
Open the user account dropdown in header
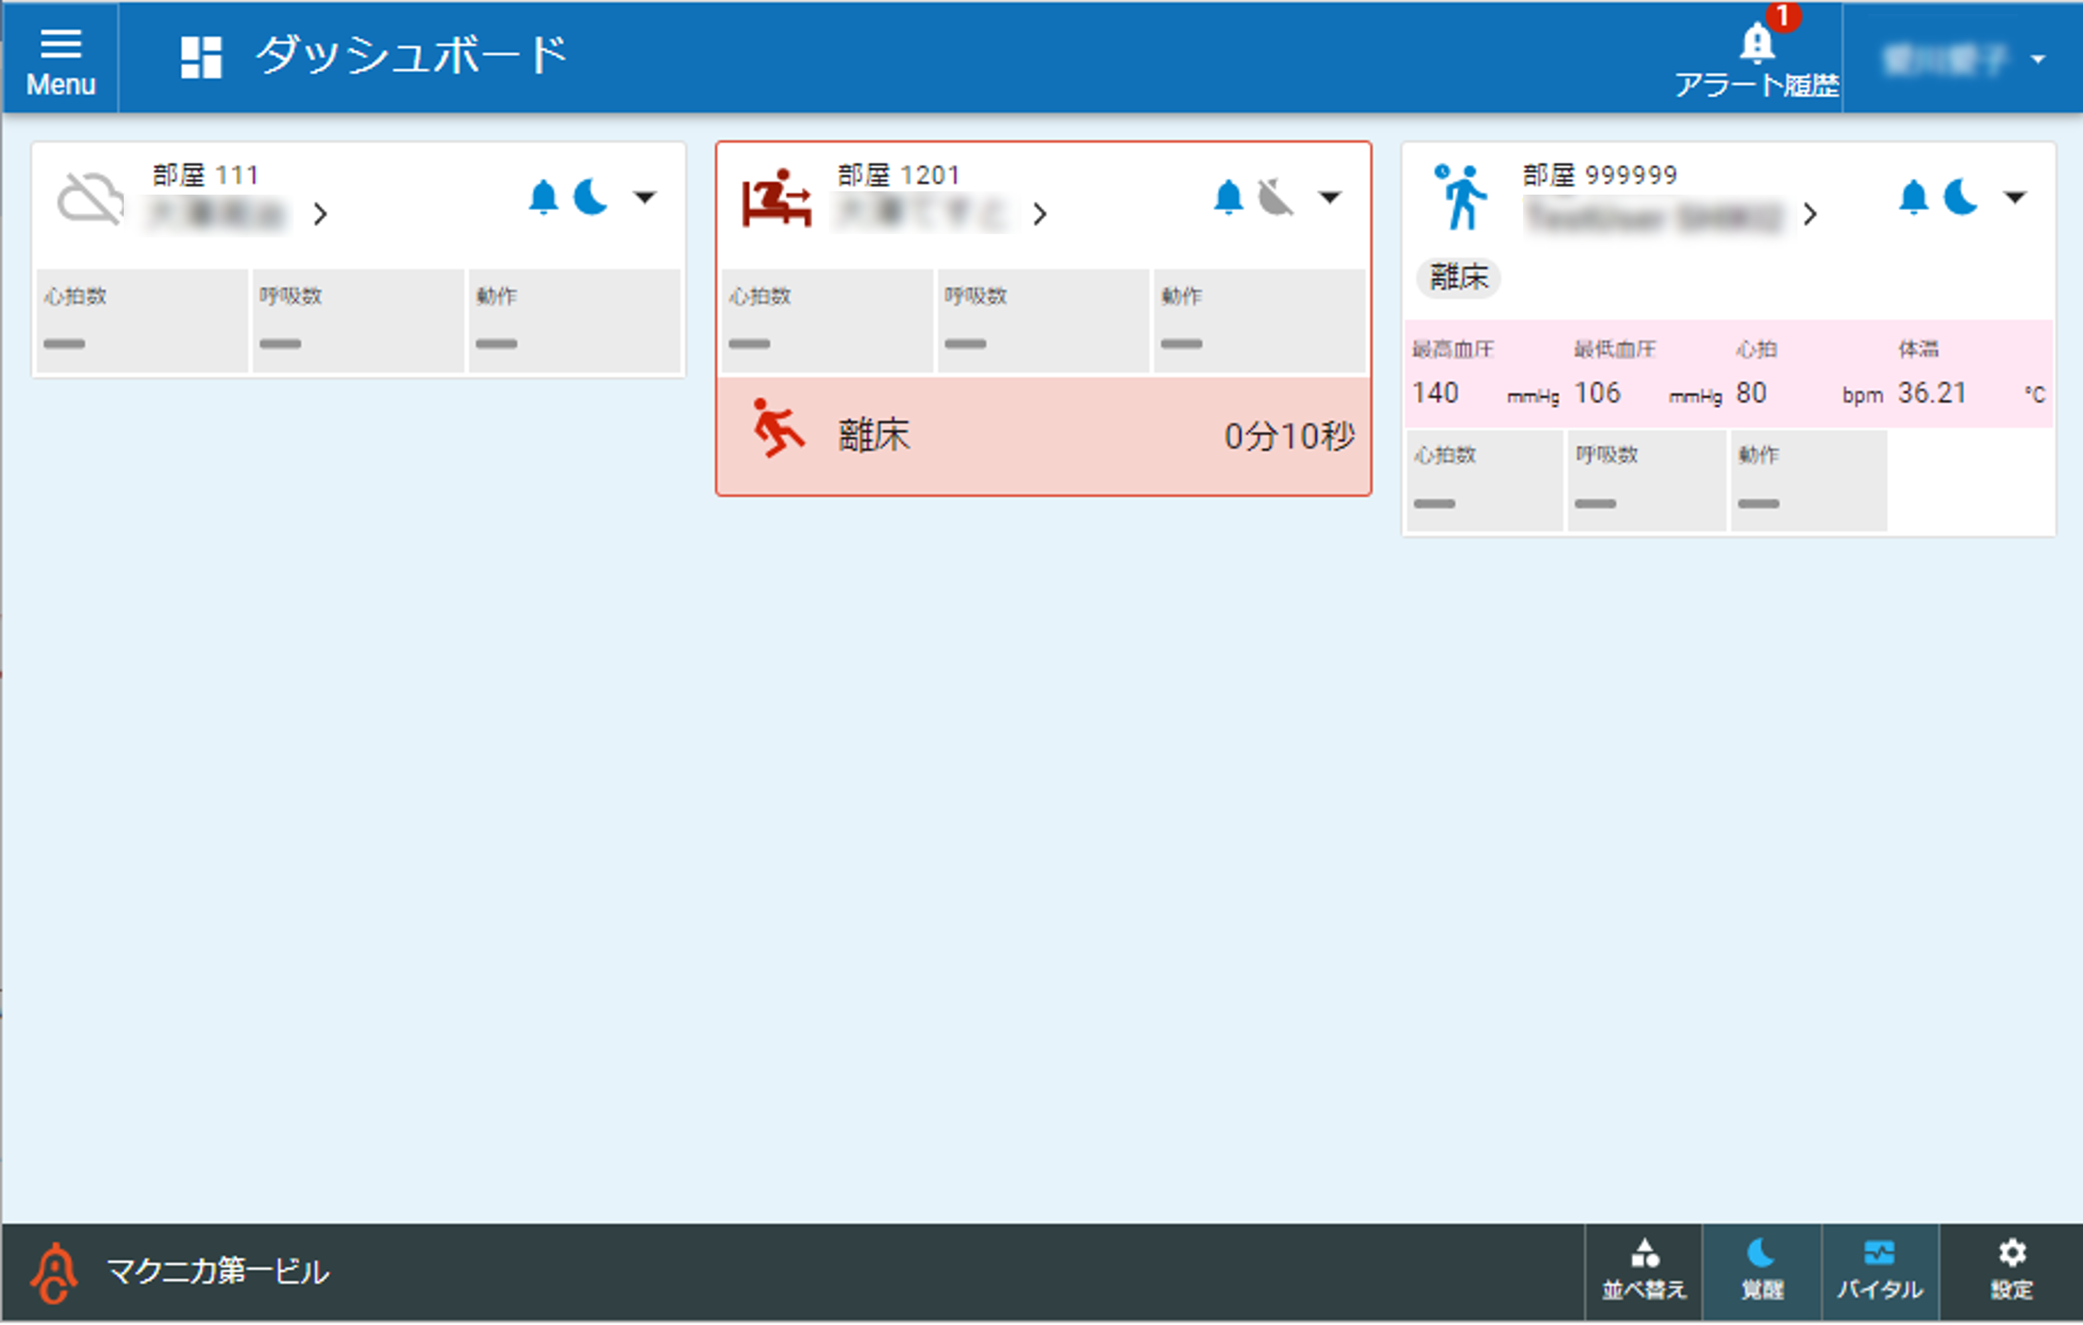click(x=1964, y=59)
